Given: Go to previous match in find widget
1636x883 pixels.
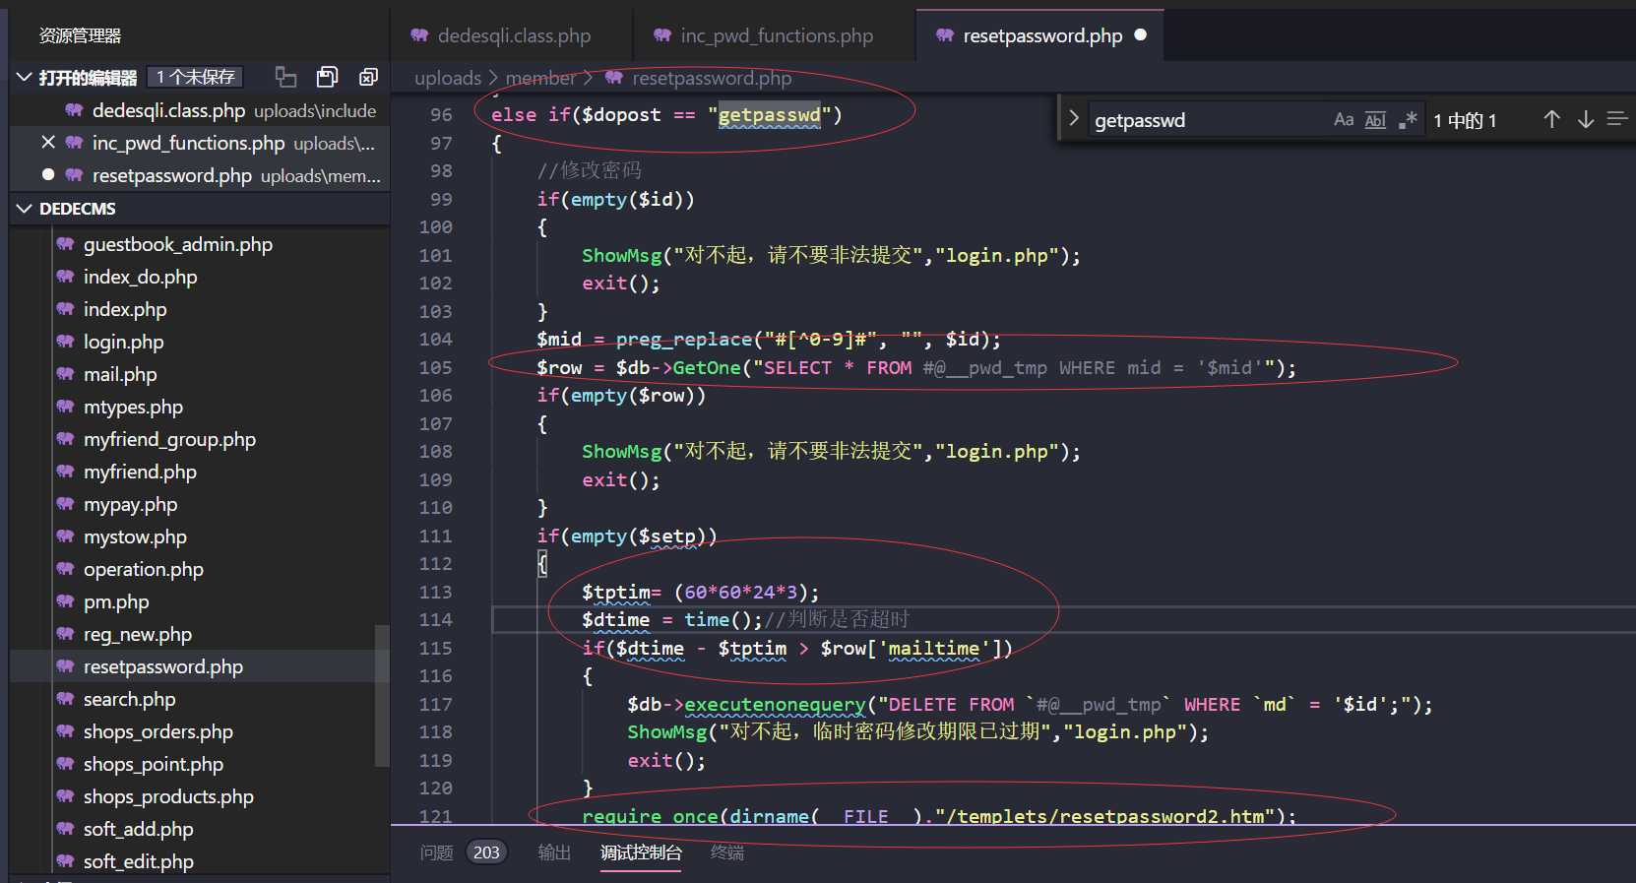Looking at the screenshot, I should click(1552, 120).
